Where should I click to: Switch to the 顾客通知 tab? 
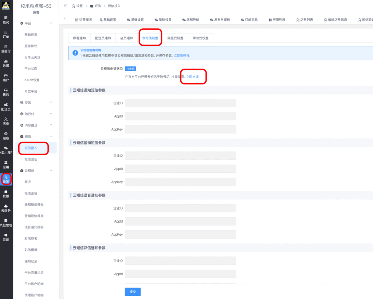click(79, 38)
